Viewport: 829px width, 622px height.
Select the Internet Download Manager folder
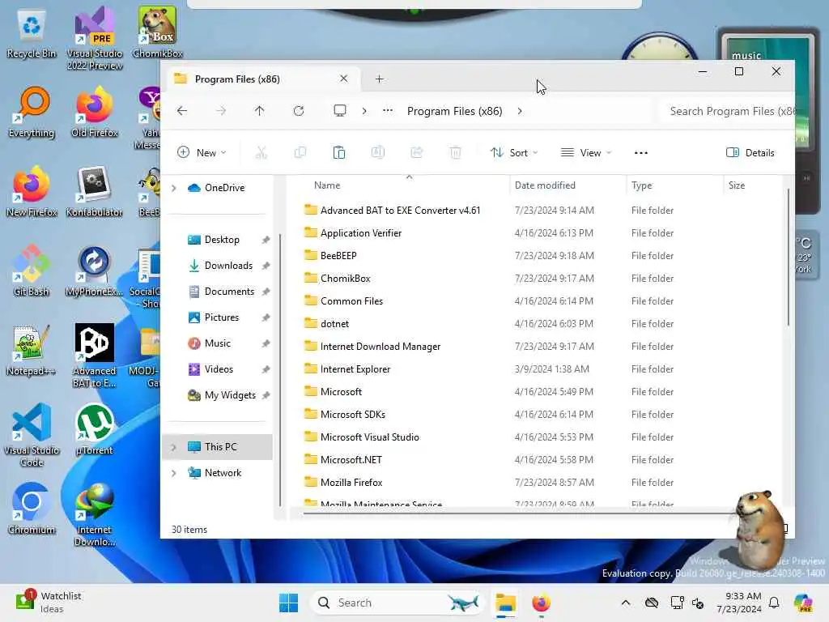(380, 347)
